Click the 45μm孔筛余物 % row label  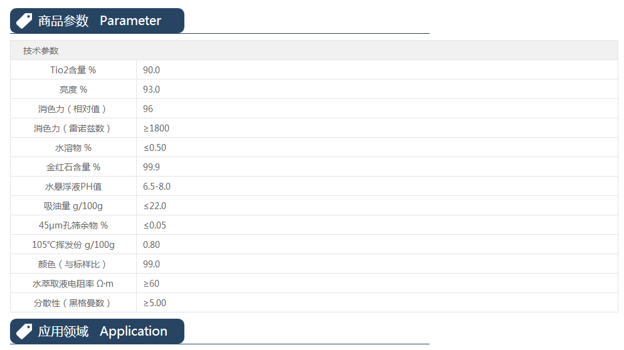pos(73,225)
